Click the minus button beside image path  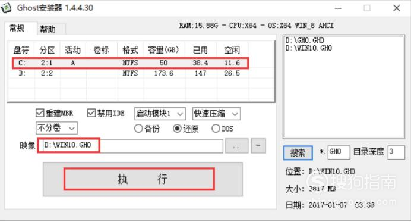[x=258, y=146]
